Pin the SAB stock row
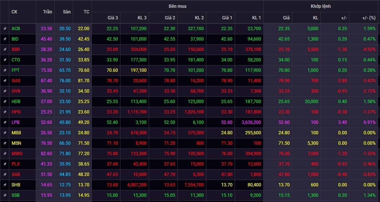The image size is (380, 202). (4, 174)
